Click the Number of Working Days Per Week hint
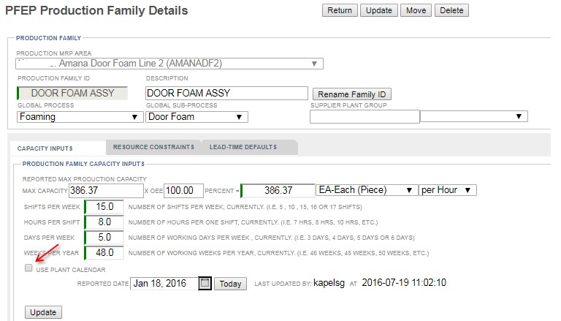This screenshot has width=561, height=321. pyautogui.click(x=271, y=238)
